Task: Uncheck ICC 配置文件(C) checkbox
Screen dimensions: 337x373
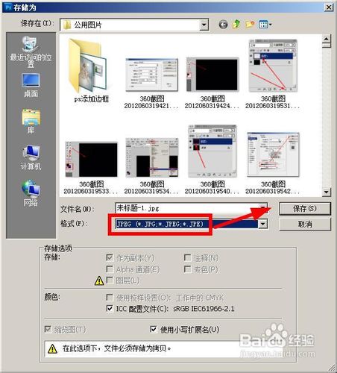Action: pos(110,309)
